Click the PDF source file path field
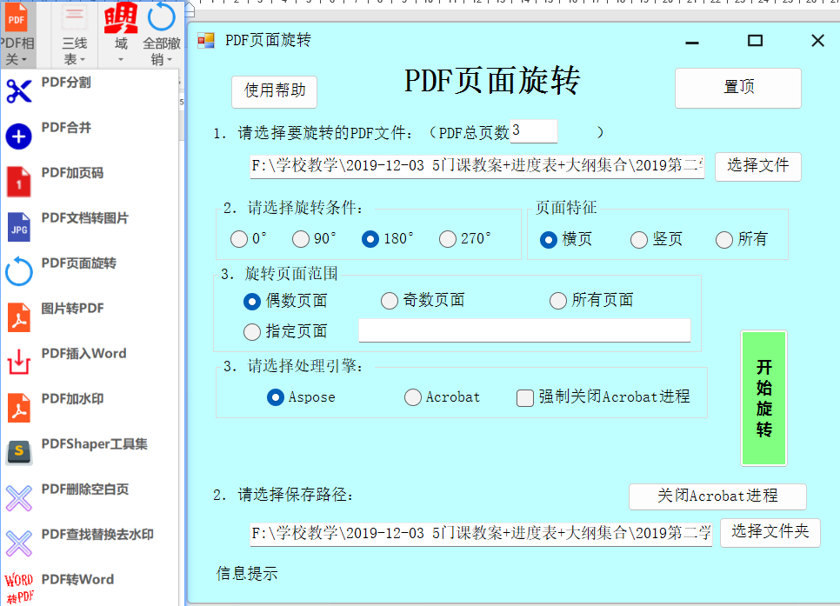 [477, 167]
